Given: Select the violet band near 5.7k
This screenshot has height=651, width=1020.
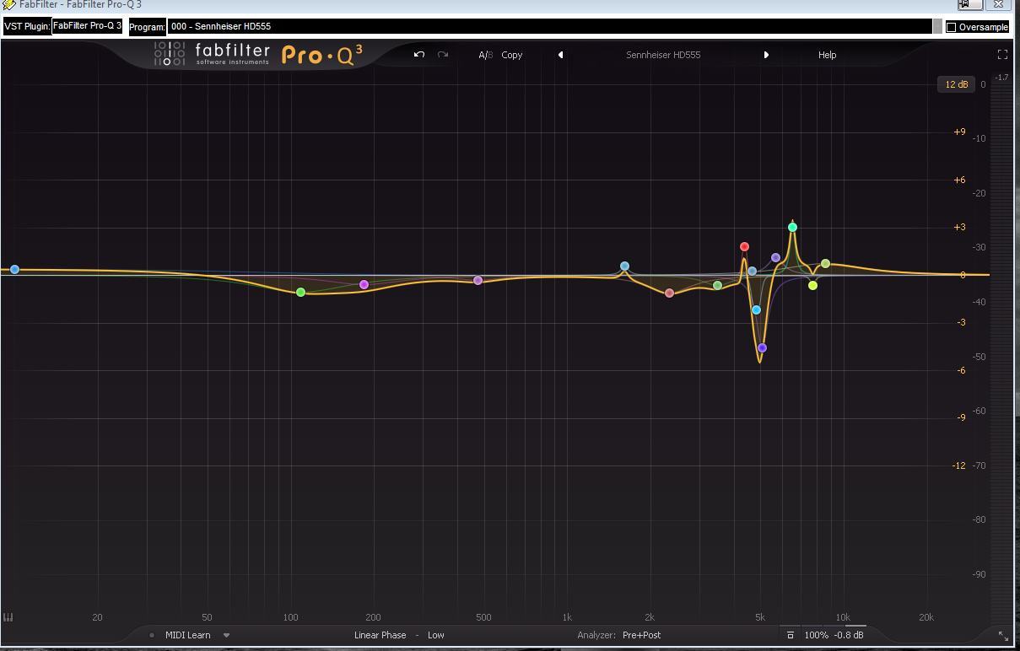Looking at the screenshot, I should tap(775, 257).
